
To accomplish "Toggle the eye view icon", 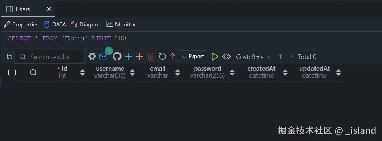I will 226,57.
